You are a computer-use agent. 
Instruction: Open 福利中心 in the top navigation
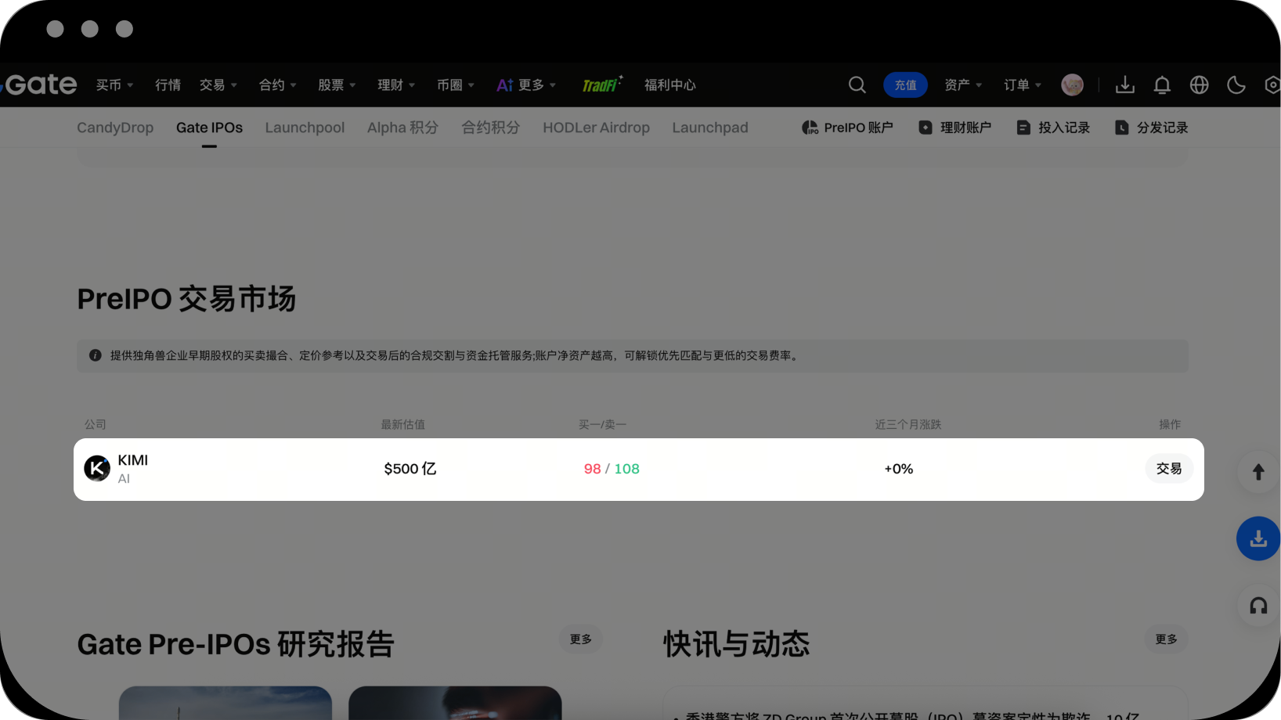coord(669,85)
